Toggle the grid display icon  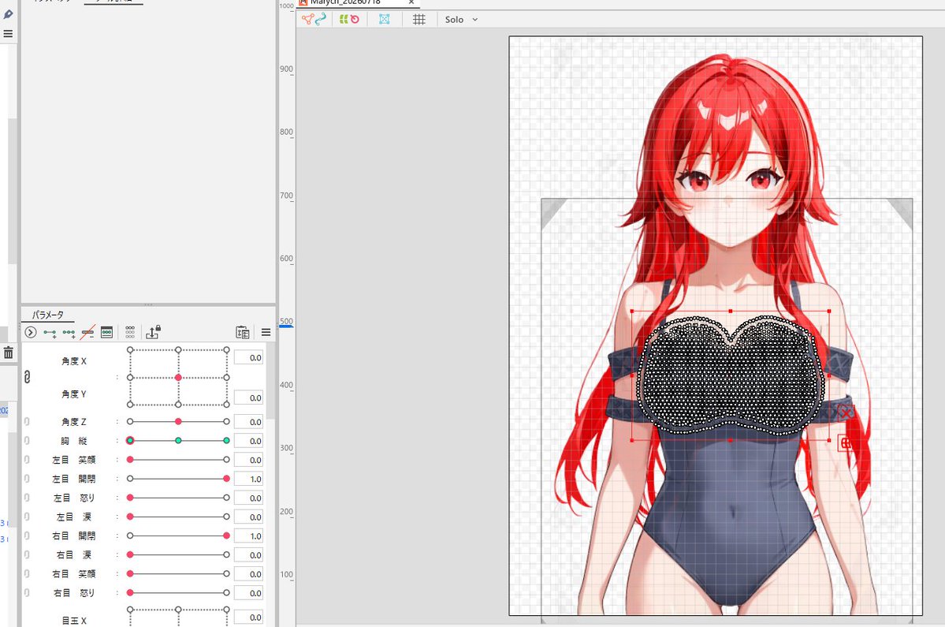[419, 19]
